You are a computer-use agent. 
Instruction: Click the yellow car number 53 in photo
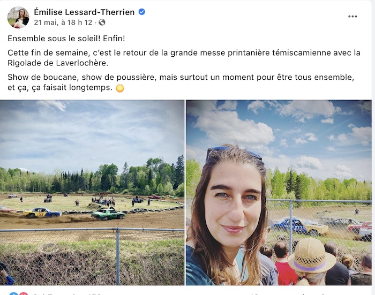[41, 214]
